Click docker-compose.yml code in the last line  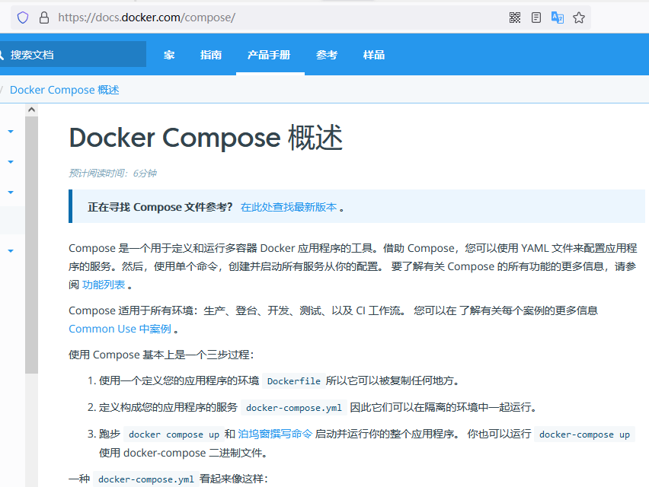[145, 479]
